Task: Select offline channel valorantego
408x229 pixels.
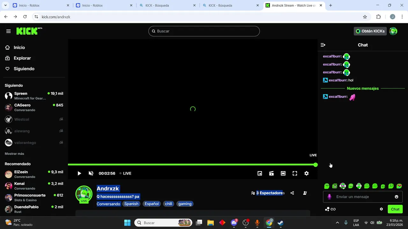Action: pyautogui.click(x=34, y=143)
